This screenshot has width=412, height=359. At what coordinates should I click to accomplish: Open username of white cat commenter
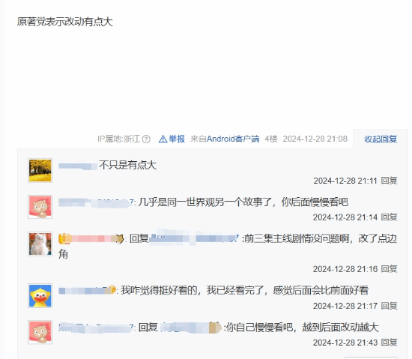pos(91,238)
